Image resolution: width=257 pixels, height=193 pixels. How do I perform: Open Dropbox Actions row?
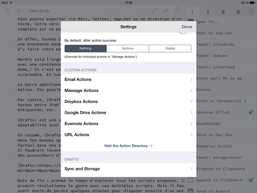128,102
